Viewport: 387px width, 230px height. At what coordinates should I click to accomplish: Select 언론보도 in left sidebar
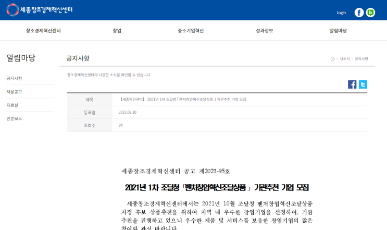tap(14, 118)
